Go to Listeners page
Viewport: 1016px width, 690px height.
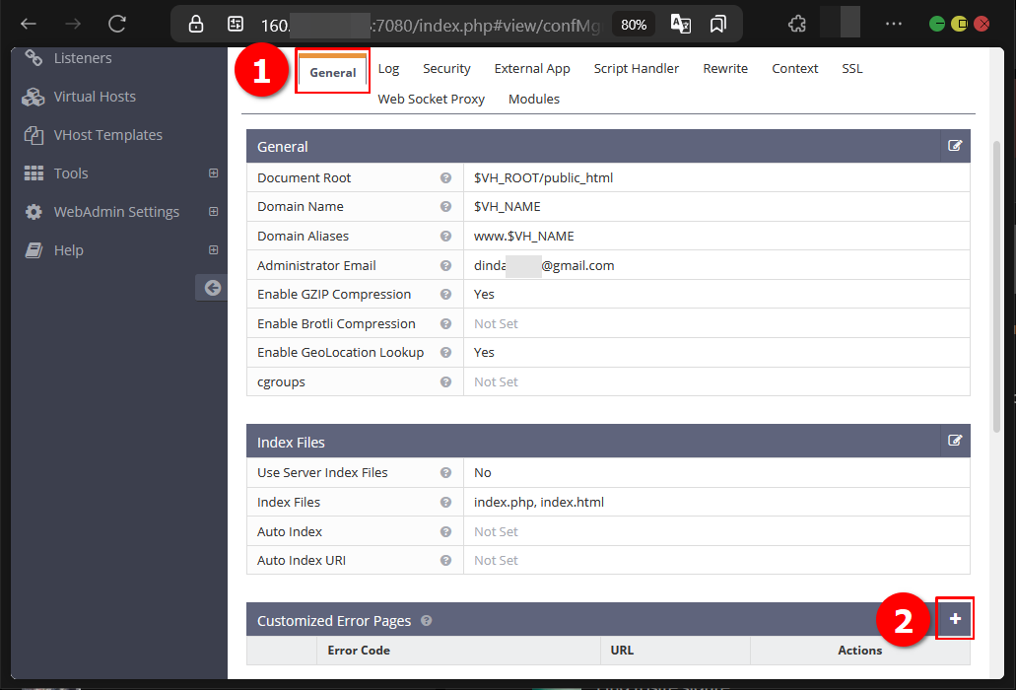(83, 58)
